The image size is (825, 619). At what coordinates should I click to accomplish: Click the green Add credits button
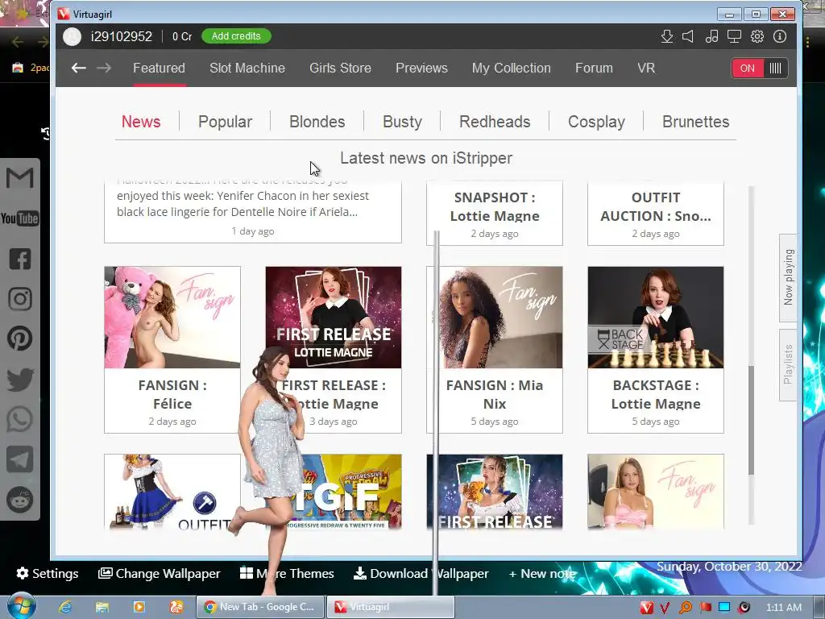click(x=236, y=36)
